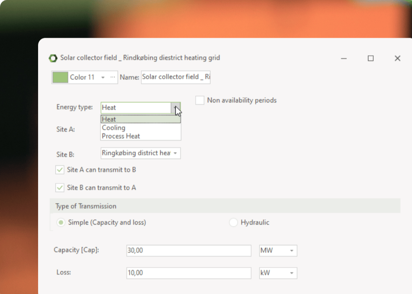Uncheck Site A can transmit to B

click(x=60, y=170)
